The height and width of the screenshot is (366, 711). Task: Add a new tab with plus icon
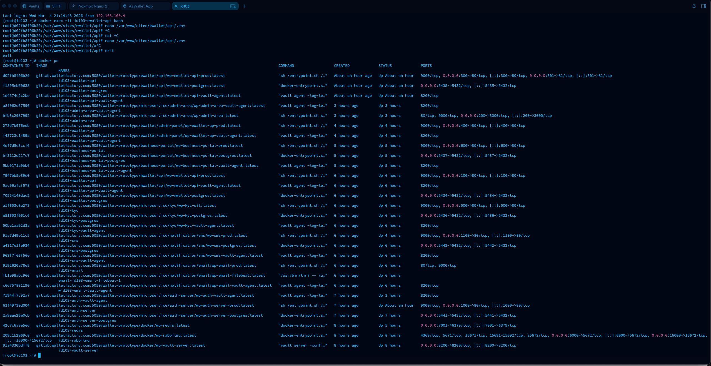click(244, 6)
